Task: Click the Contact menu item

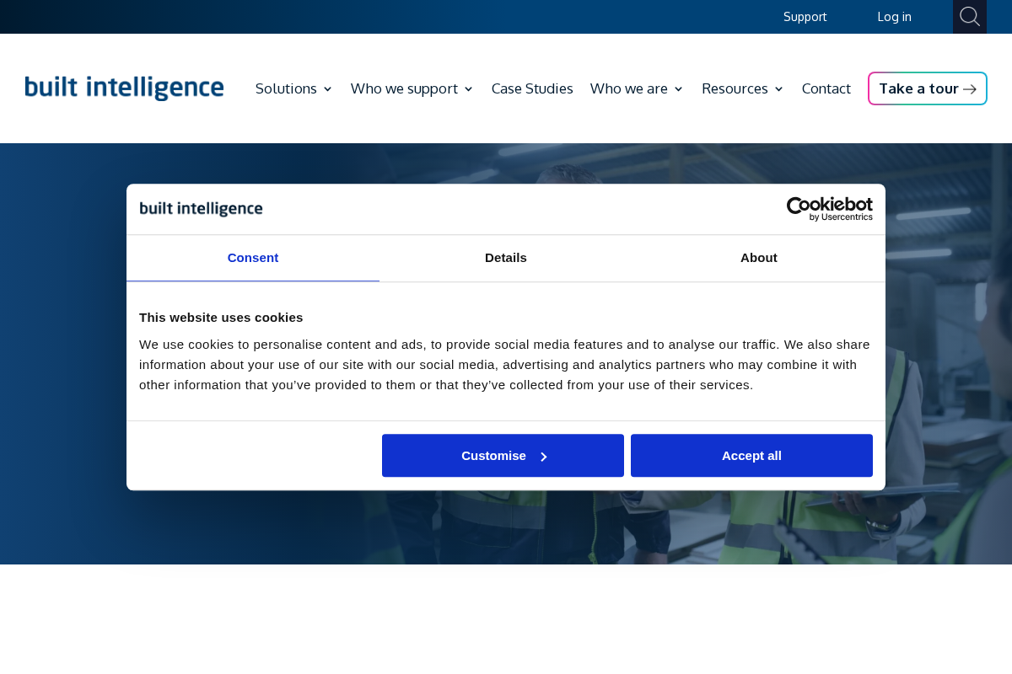Action: (x=826, y=88)
